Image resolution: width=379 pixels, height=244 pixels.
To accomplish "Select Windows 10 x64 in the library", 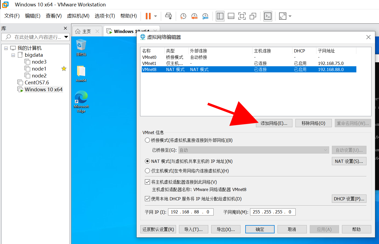I will pyautogui.click(x=43, y=89).
